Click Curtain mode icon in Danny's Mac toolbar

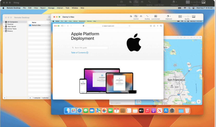click(x=131, y=16)
